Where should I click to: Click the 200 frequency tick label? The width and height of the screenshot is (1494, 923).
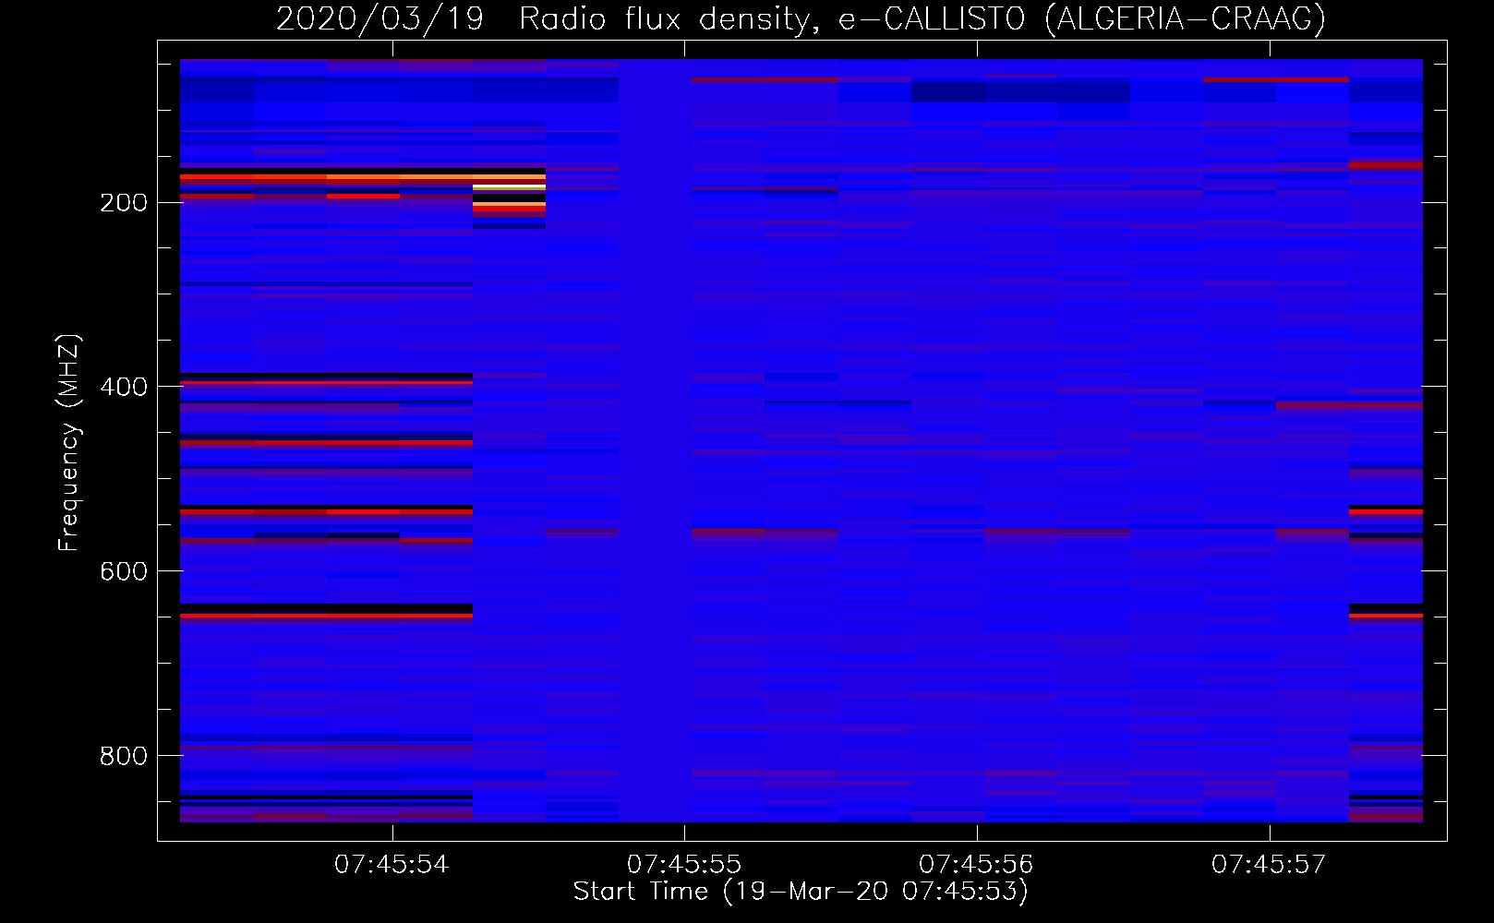124,203
